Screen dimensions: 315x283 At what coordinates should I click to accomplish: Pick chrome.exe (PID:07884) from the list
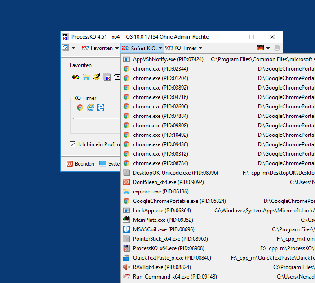pyautogui.click(x=218, y=116)
